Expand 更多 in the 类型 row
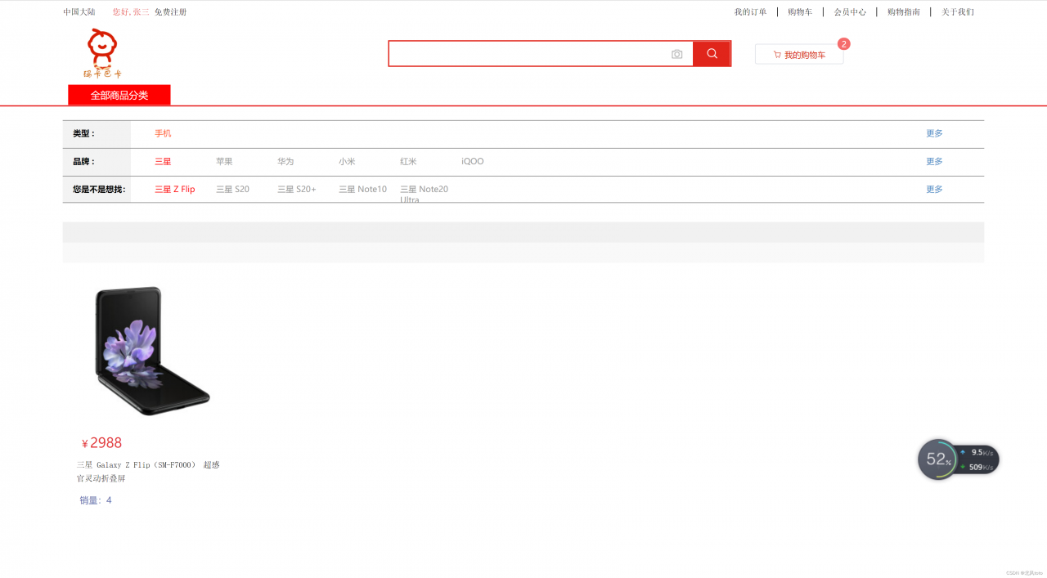 click(x=934, y=133)
